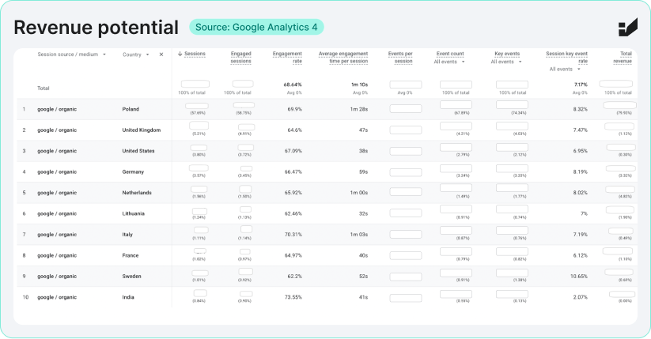Image resolution: width=651 pixels, height=339 pixels.
Task: Click the 10.65% session key event rate
Action: click(579, 277)
